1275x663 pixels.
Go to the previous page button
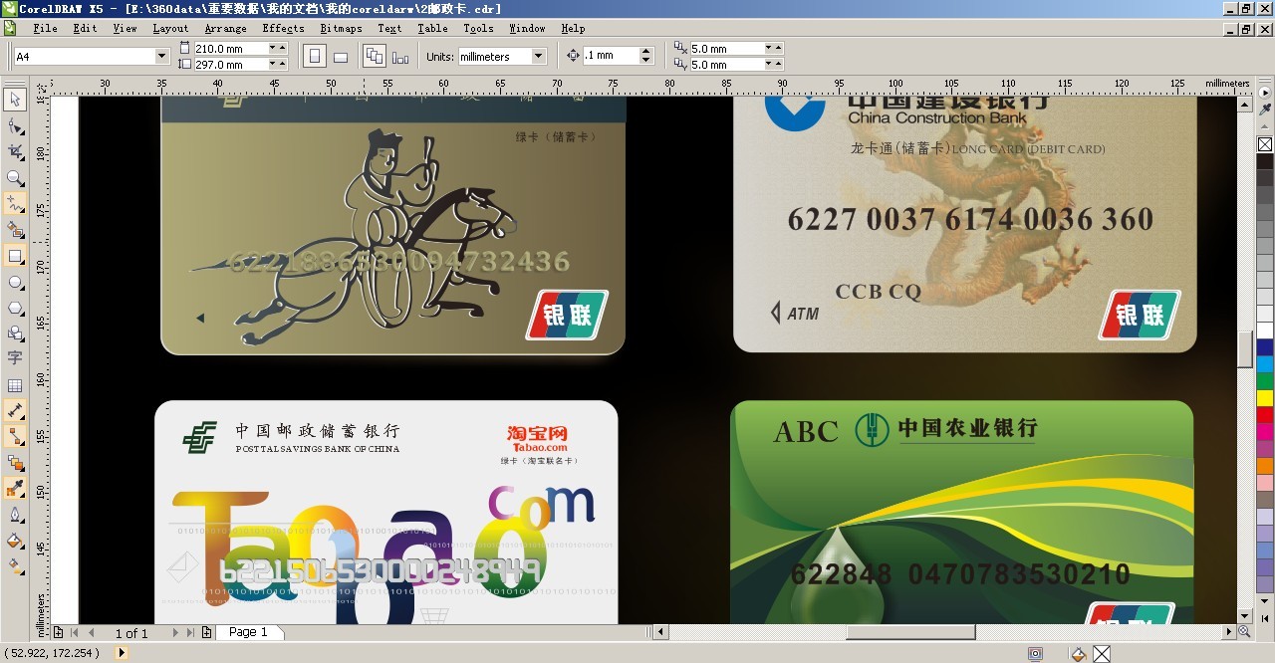92,632
